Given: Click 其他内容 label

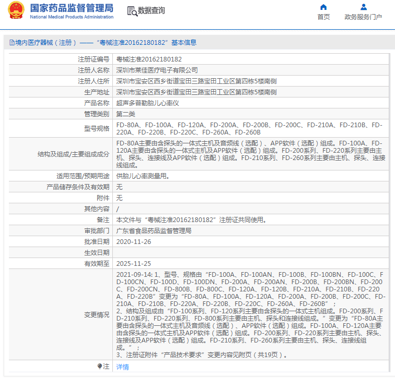Looking at the screenshot, I should click(97, 209).
